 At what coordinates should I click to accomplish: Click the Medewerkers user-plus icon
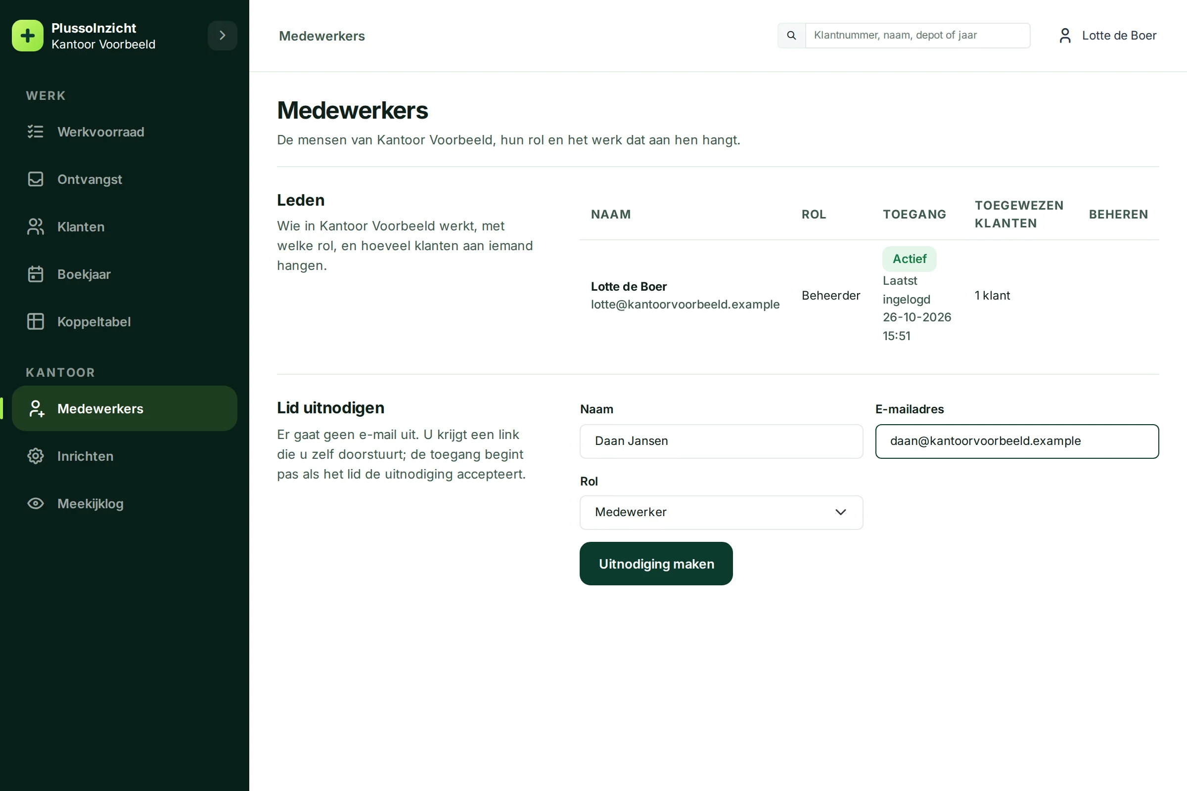tap(36, 409)
